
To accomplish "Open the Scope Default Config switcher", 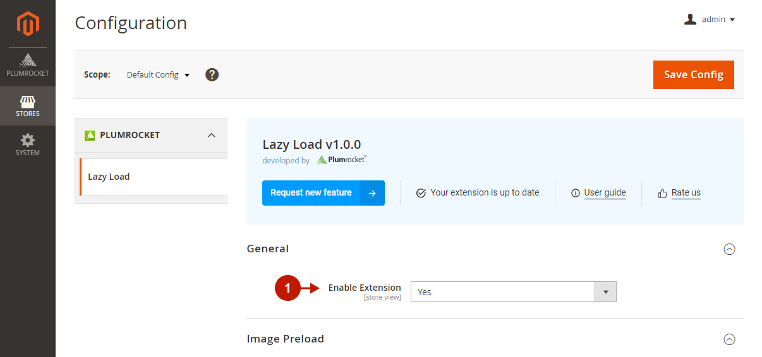I will tap(158, 74).
